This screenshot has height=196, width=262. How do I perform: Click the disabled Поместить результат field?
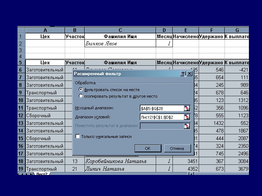click(162, 126)
